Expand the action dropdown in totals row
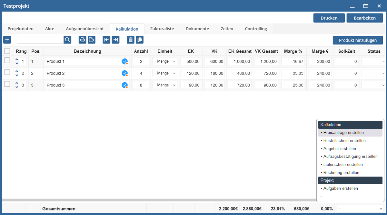 click(360, 209)
